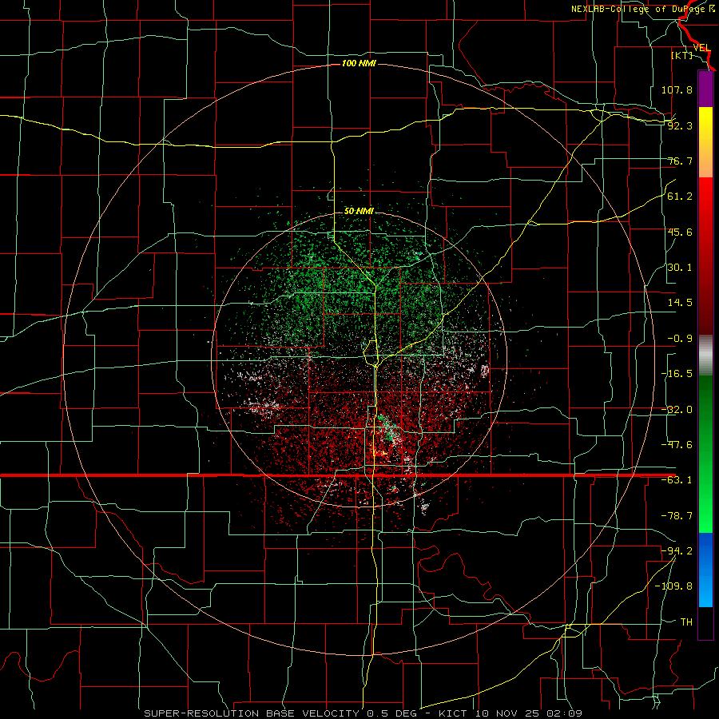Select the 61.2 scale value
This screenshot has width=719, height=719.
[x=680, y=197]
